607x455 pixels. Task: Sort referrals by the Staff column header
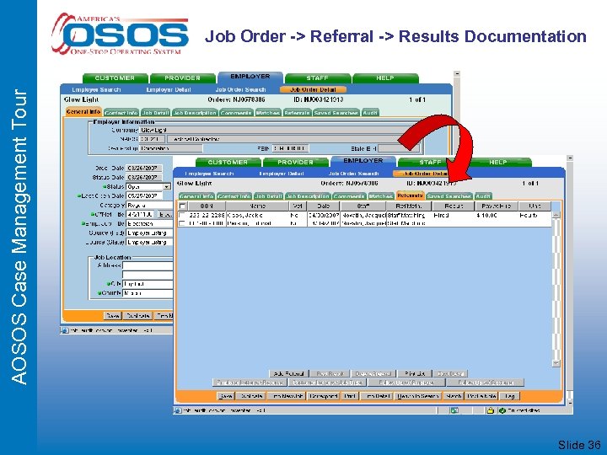tap(363, 206)
